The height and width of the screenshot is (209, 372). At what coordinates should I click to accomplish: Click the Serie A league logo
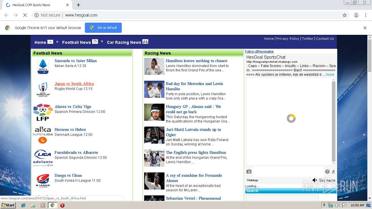click(43, 66)
